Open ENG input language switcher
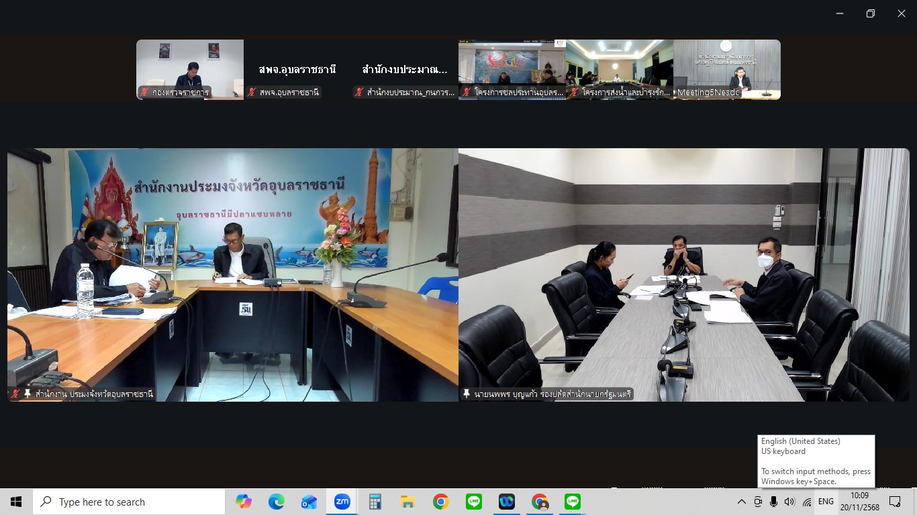917x515 pixels. pyautogui.click(x=826, y=502)
